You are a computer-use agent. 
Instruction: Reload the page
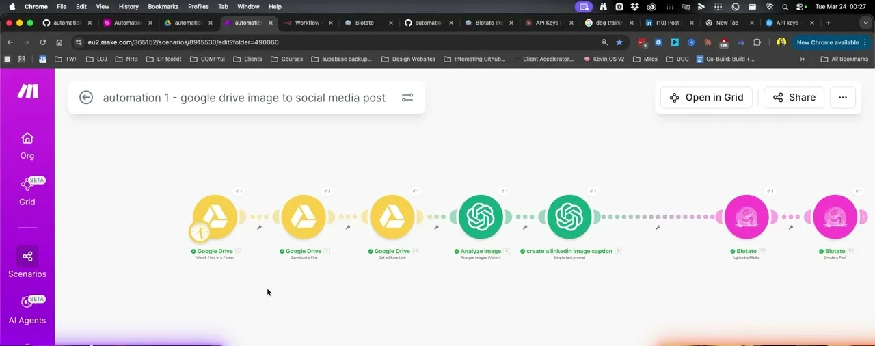point(43,42)
